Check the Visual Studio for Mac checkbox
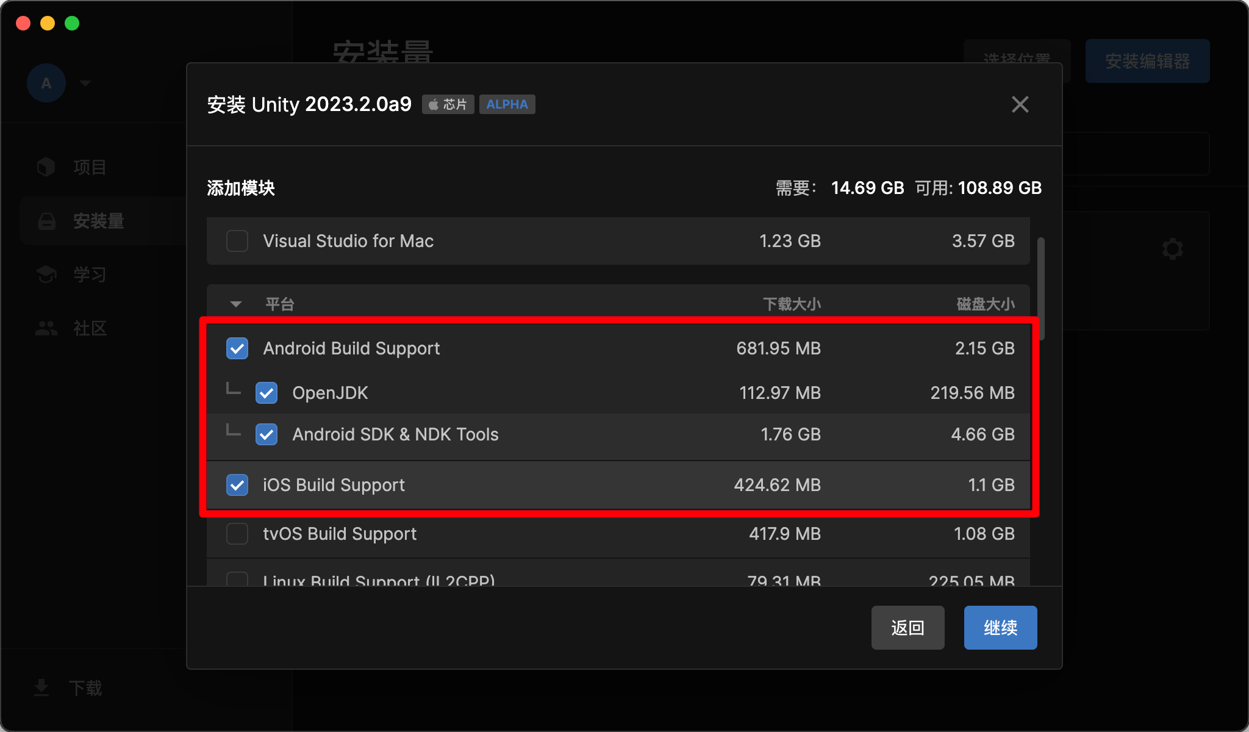This screenshot has height=732, width=1249. tap(237, 241)
